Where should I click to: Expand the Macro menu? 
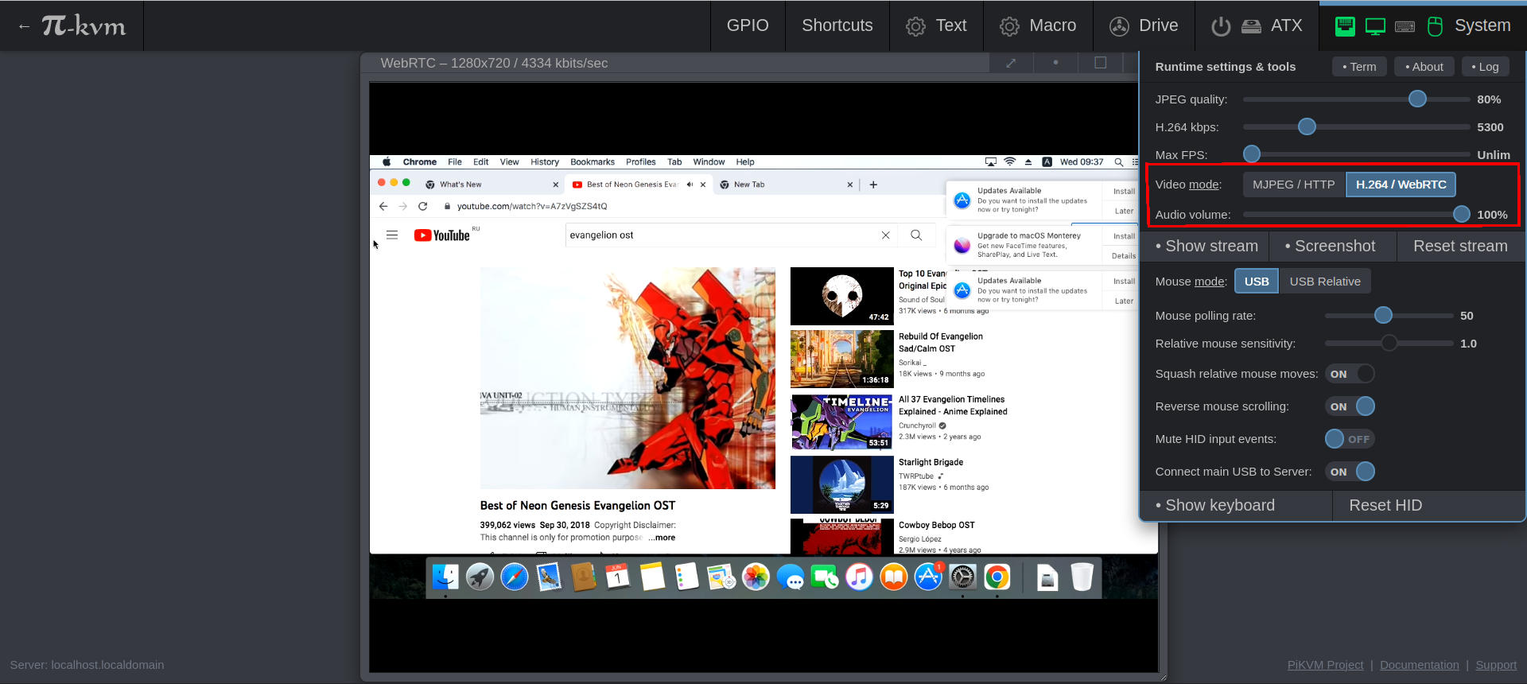(1038, 25)
